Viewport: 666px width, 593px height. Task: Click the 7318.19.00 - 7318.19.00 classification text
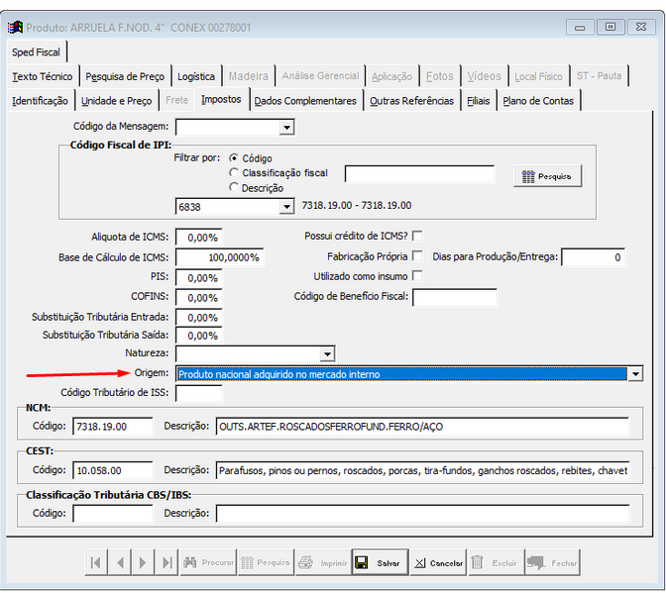(357, 205)
